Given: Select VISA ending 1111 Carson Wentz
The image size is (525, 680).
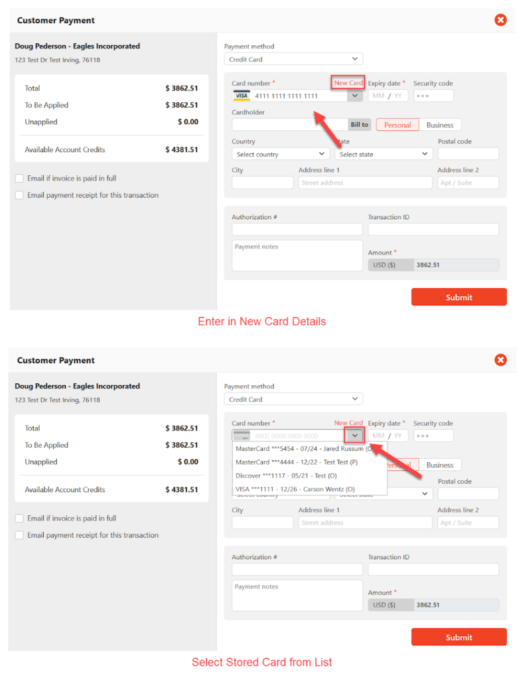Looking at the screenshot, I should click(295, 489).
